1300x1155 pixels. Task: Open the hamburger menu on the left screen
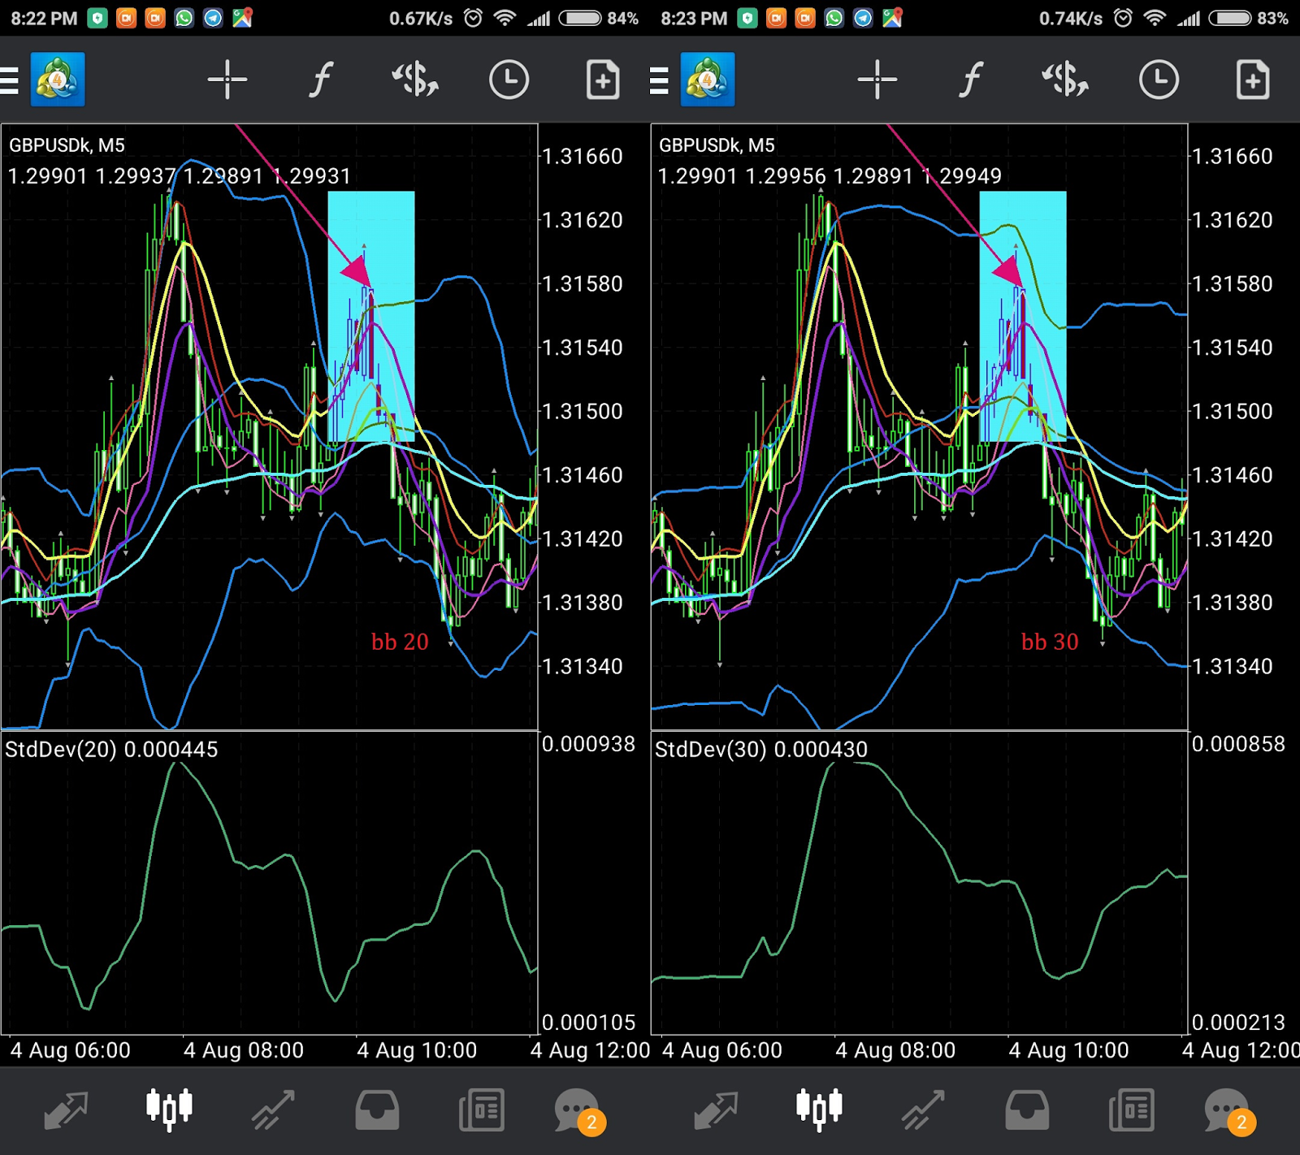tap(10, 79)
